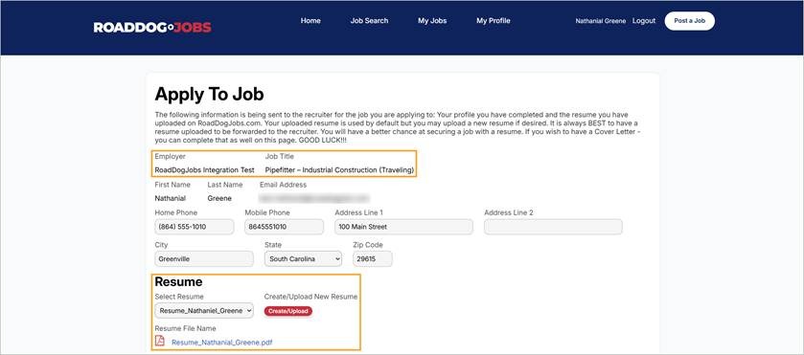The image size is (804, 355).
Task: Click the RoadDogJobs logo
Action: 152,27
